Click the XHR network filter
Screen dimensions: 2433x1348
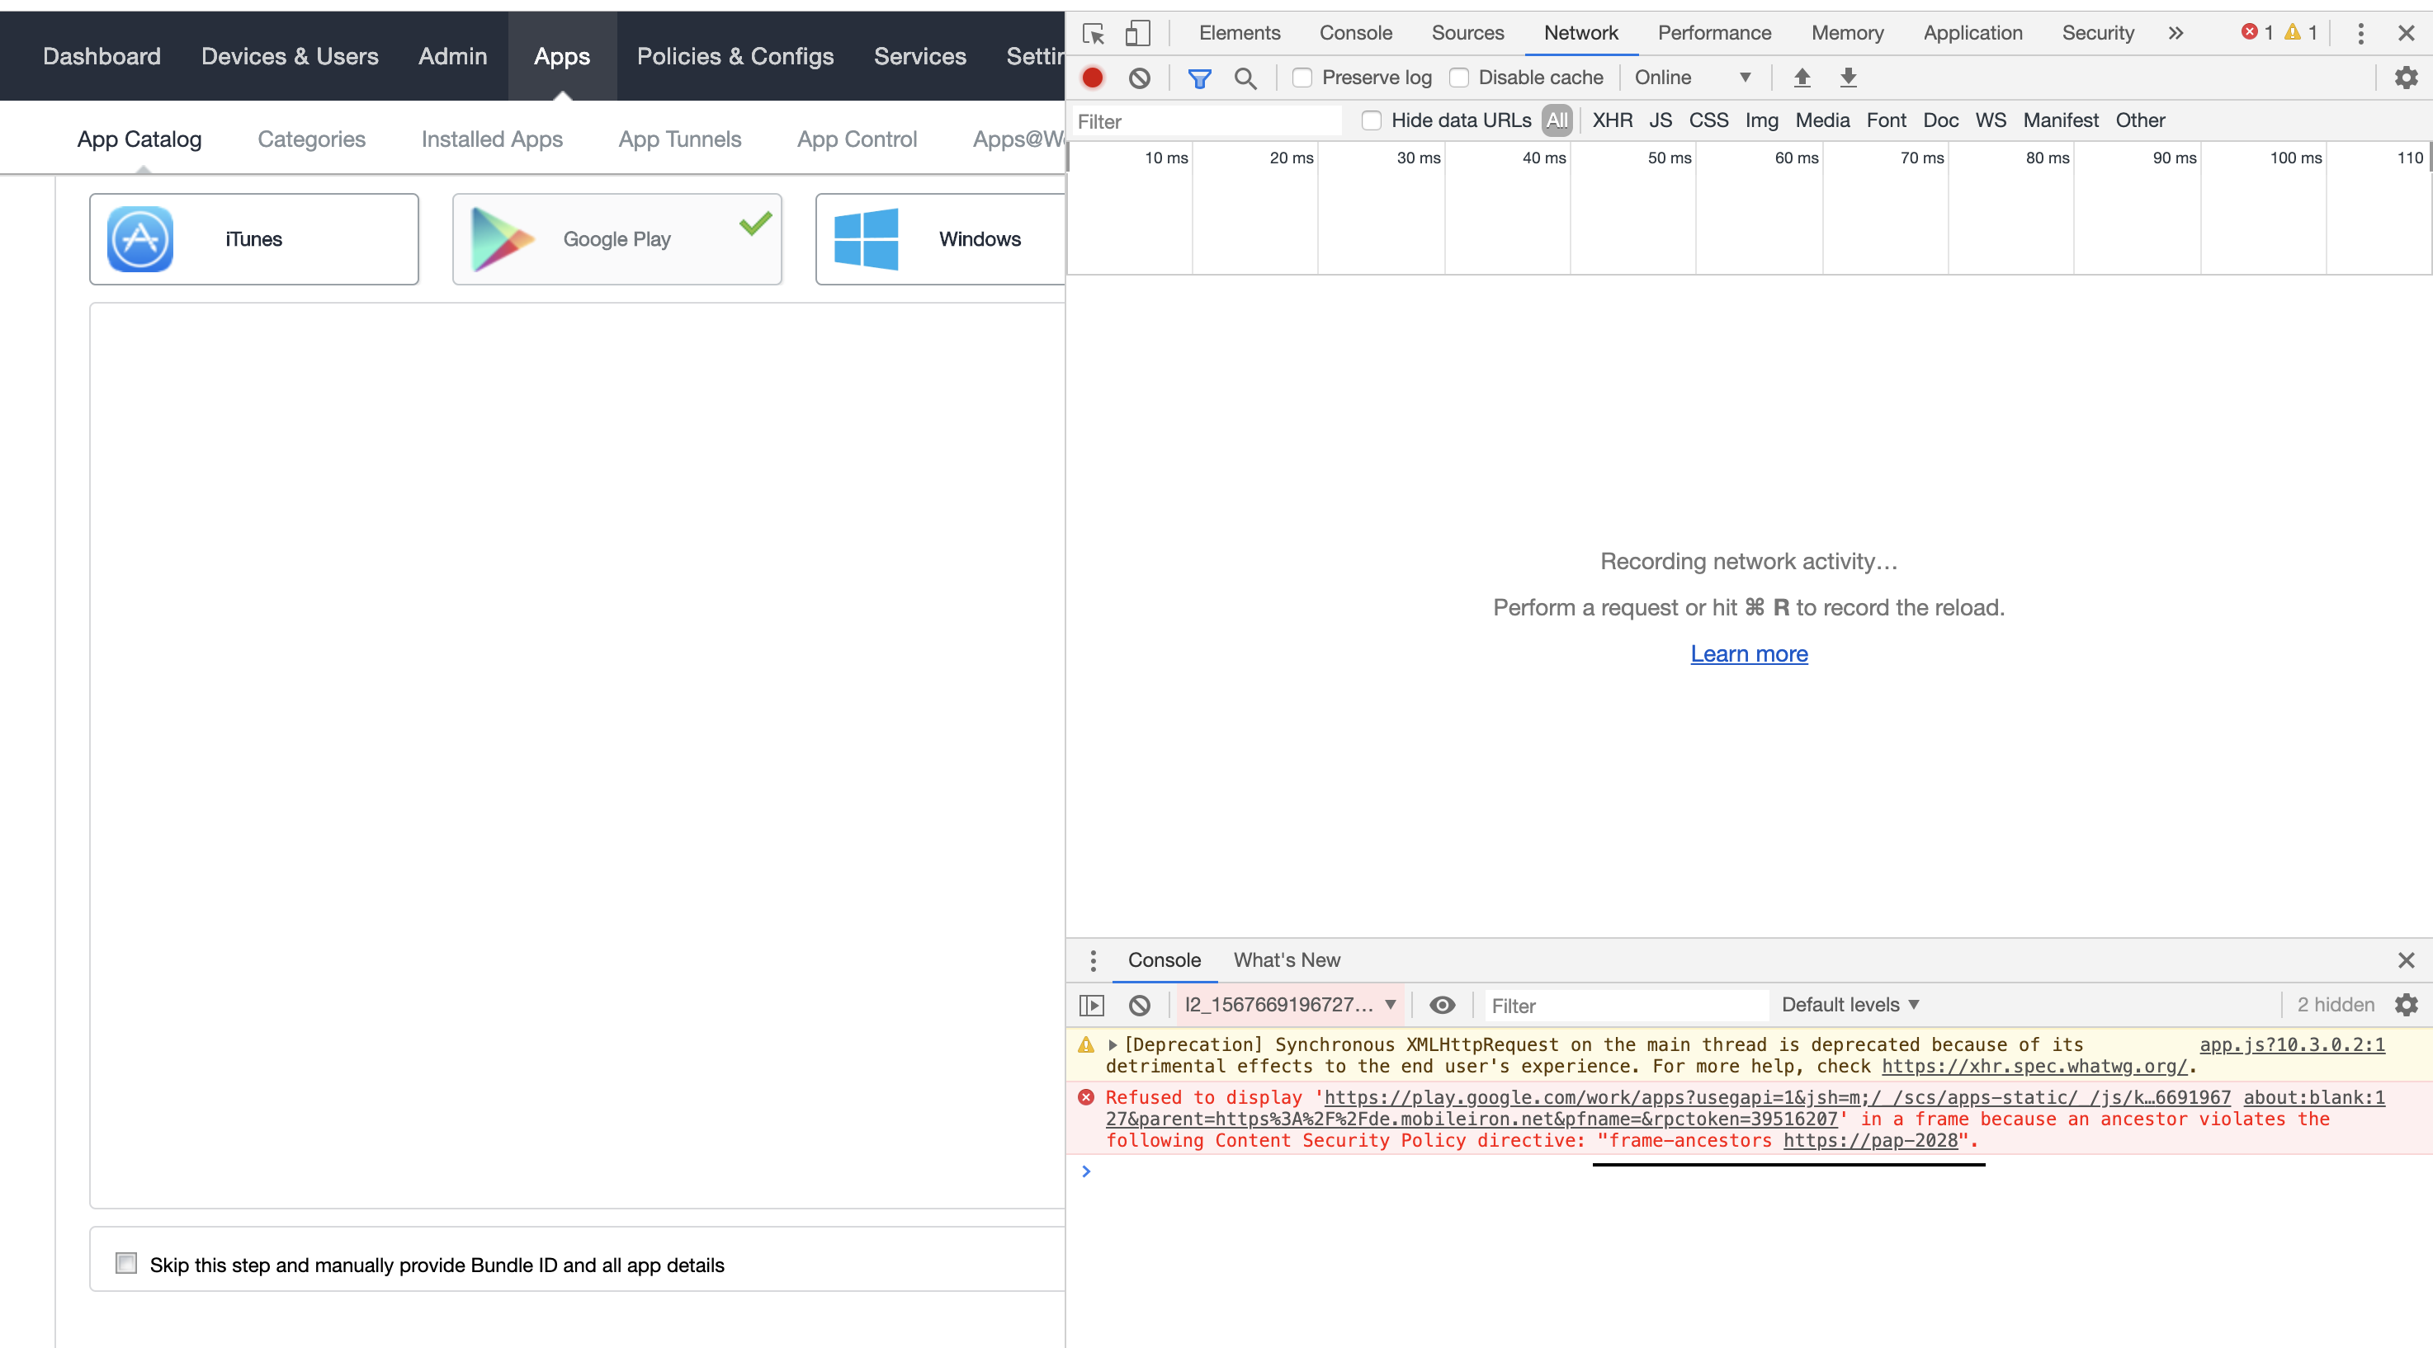1613,120
